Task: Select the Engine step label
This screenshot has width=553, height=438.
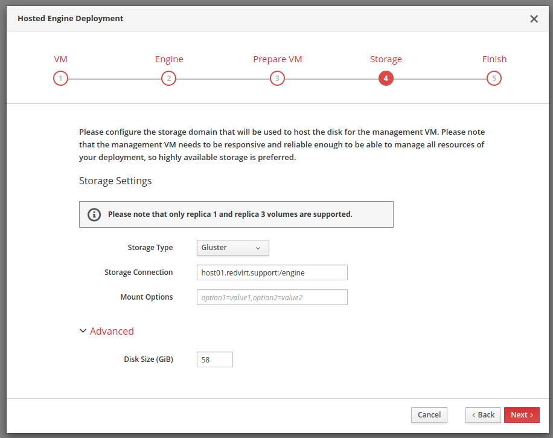Action: pyautogui.click(x=169, y=59)
